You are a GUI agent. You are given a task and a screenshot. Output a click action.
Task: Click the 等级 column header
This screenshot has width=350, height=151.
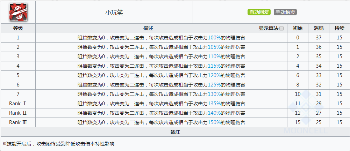pos(18,28)
